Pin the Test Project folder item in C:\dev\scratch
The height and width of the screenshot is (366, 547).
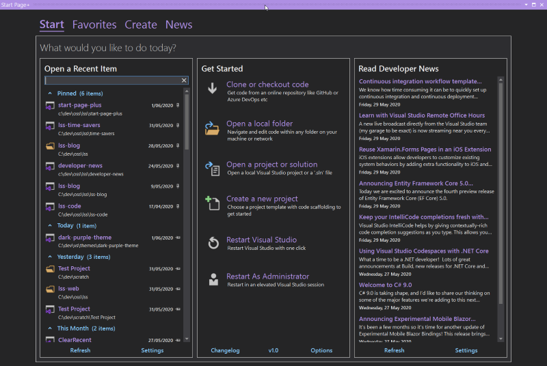(178, 268)
